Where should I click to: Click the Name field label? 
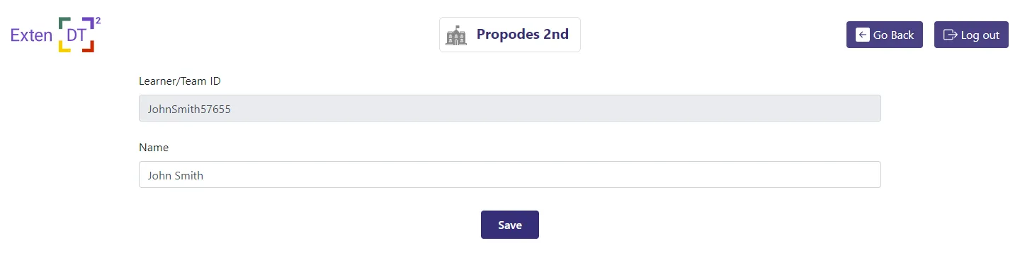154,148
